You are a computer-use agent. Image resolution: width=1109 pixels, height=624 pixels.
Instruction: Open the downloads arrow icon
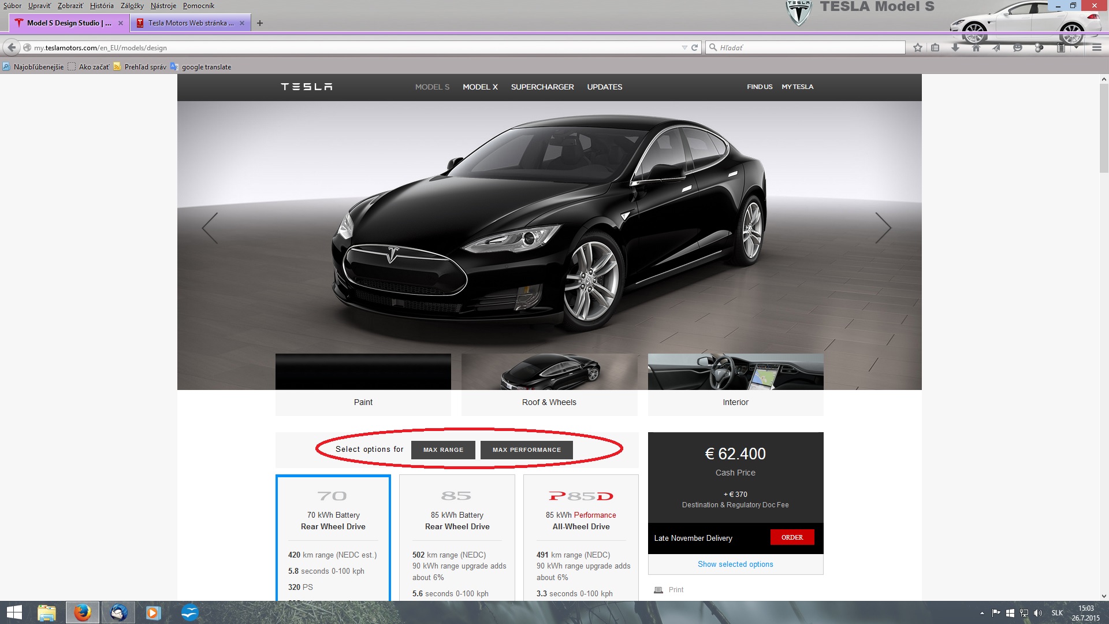pos(955,47)
